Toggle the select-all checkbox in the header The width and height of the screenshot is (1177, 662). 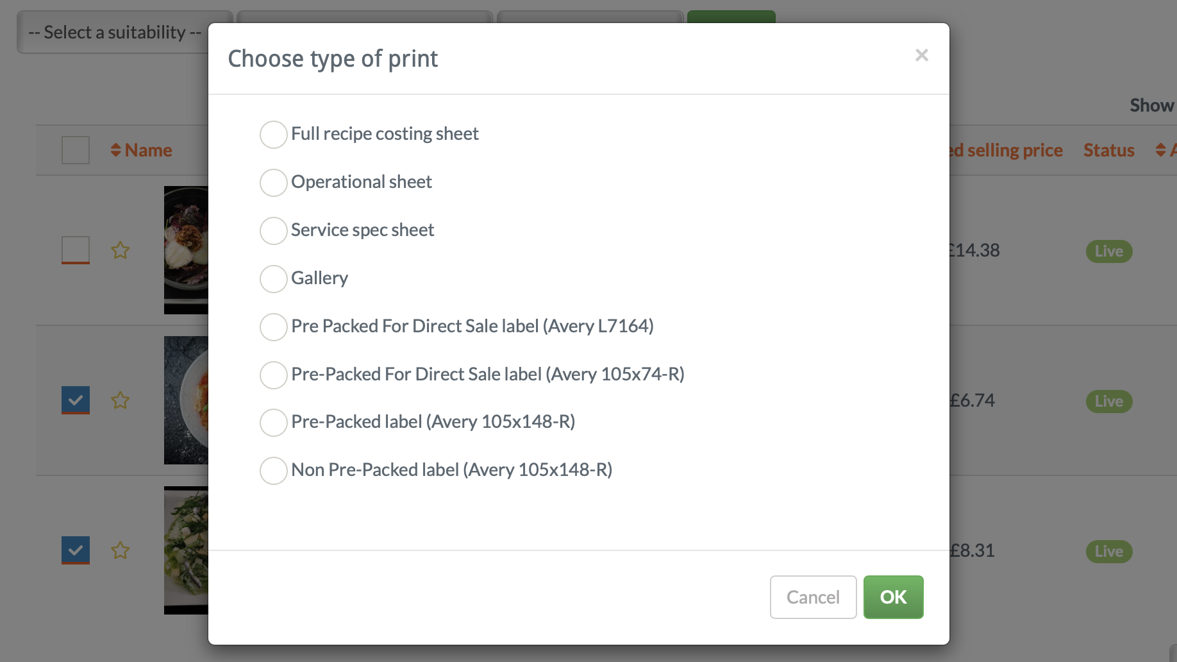[x=75, y=149]
